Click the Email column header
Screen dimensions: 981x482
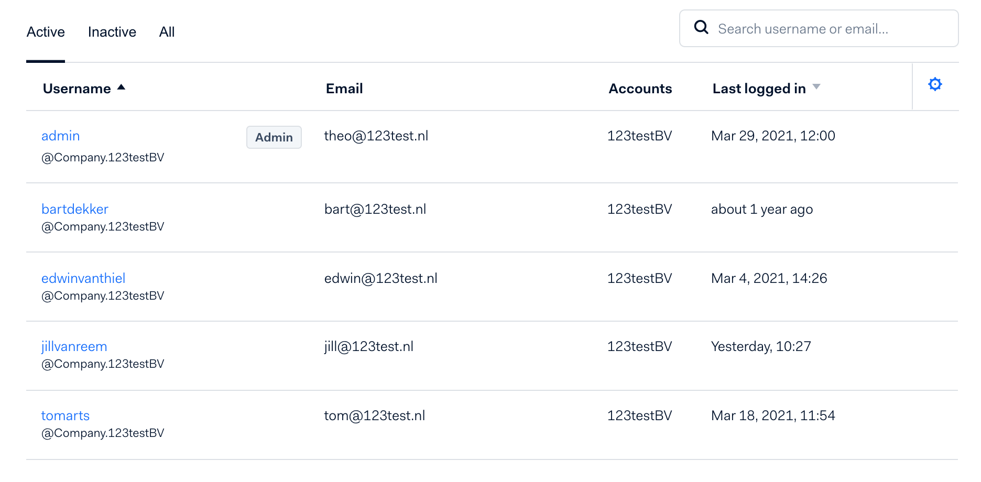coord(344,89)
